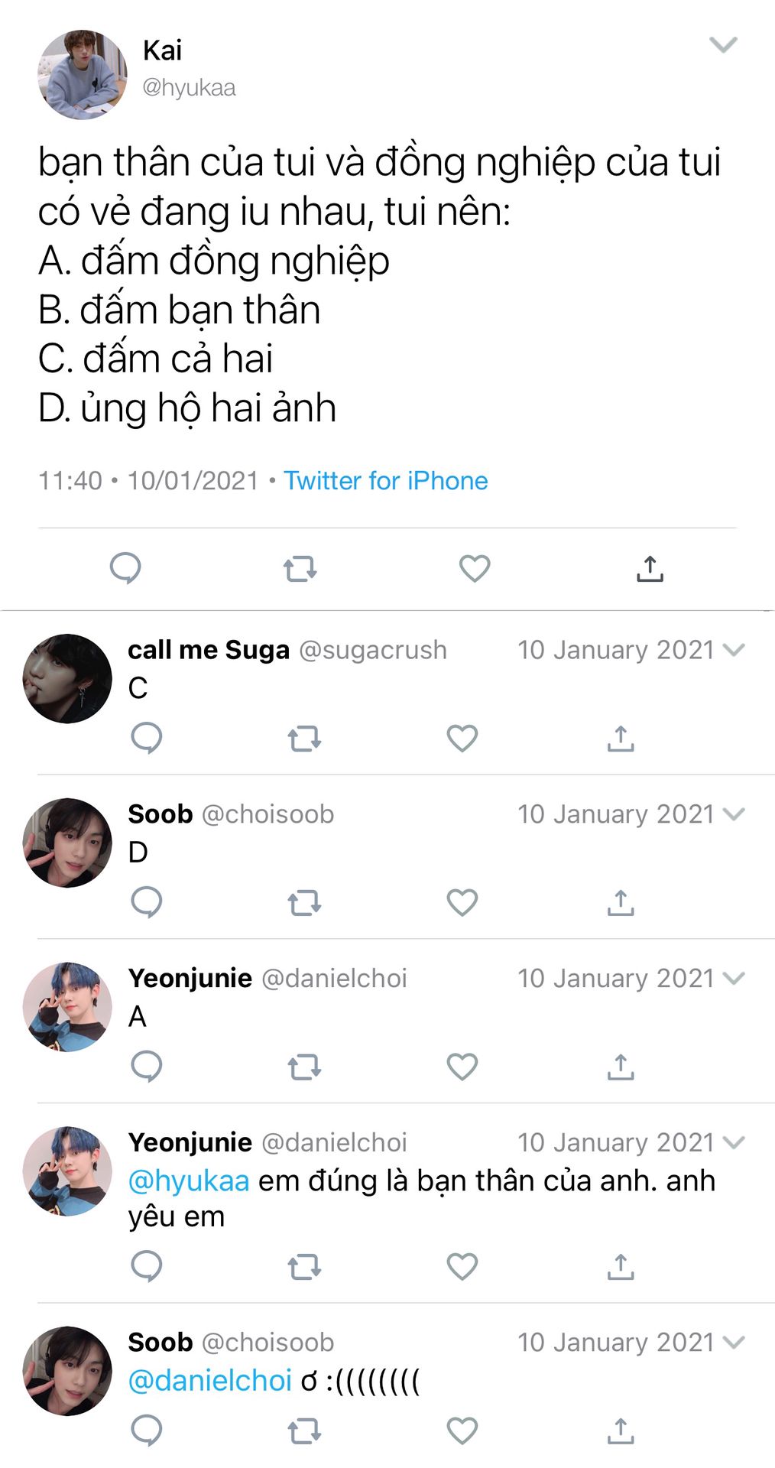This screenshot has width=775, height=1468.
Task: Open call me Suga's avatar
Action: pos(67,678)
